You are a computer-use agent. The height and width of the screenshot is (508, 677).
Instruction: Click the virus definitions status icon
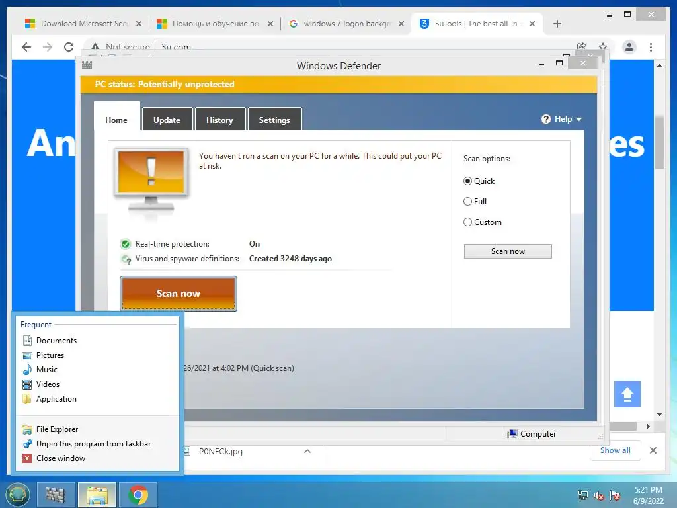[x=126, y=259]
